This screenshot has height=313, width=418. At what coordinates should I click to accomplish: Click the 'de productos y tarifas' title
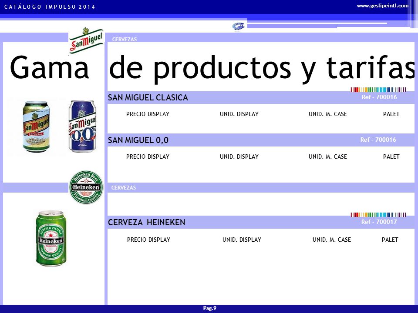click(x=262, y=69)
